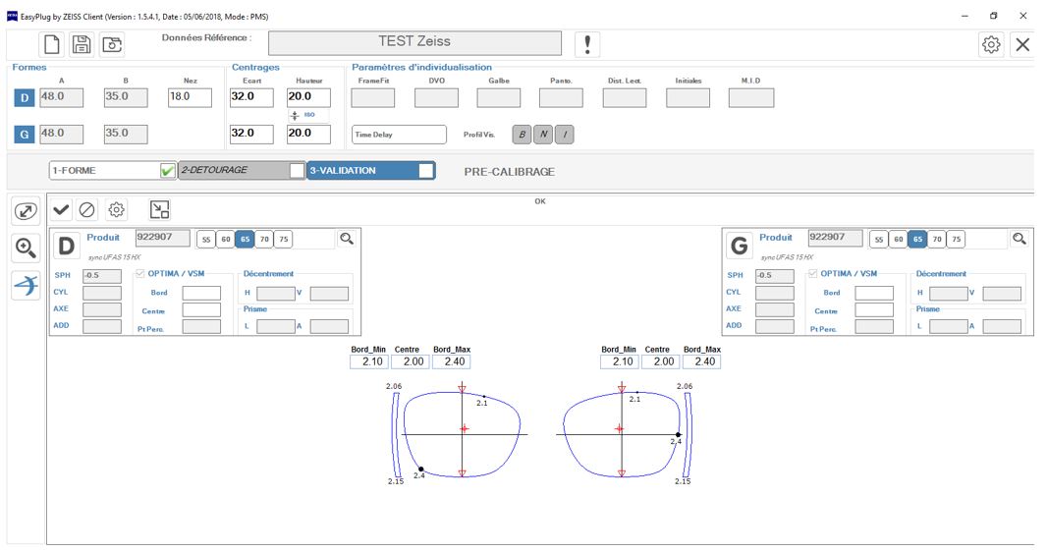The width and height of the screenshot is (1047, 553).
Task: Click Produit code 922907 in D panel
Action: pyautogui.click(x=163, y=238)
